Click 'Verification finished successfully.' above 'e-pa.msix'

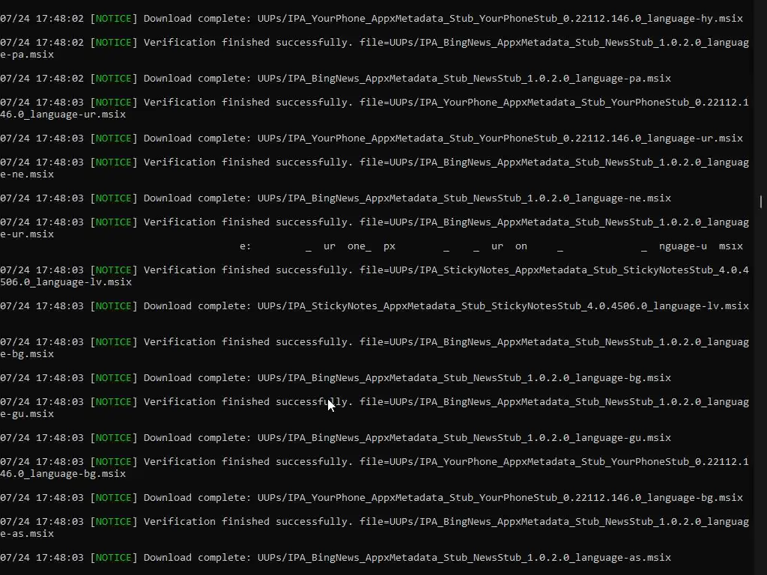(x=248, y=43)
